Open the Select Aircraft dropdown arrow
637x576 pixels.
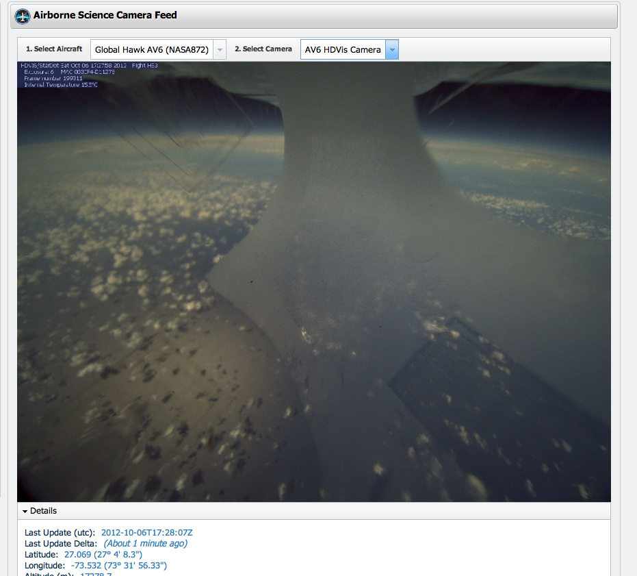pos(219,49)
